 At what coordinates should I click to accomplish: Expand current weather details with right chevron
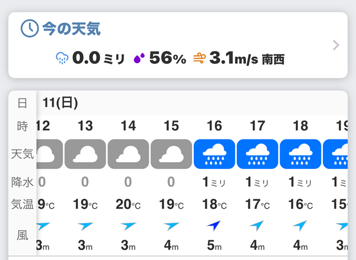pos(336,45)
